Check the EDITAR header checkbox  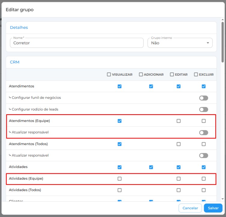(x=172, y=74)
